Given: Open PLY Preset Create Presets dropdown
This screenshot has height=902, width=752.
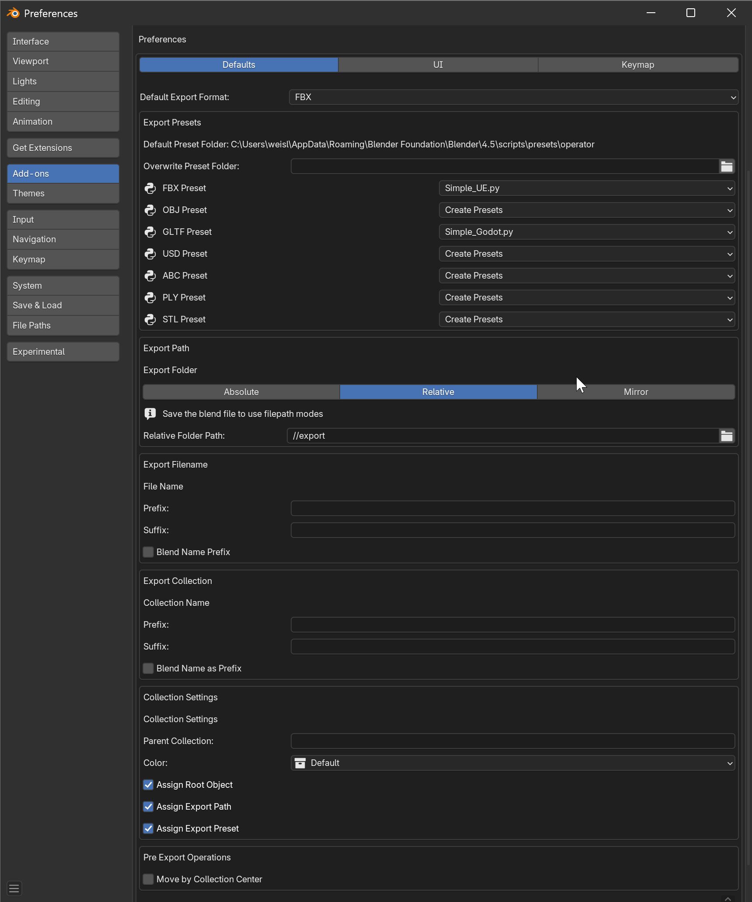Looking at the screenshot, I should 587,297.
